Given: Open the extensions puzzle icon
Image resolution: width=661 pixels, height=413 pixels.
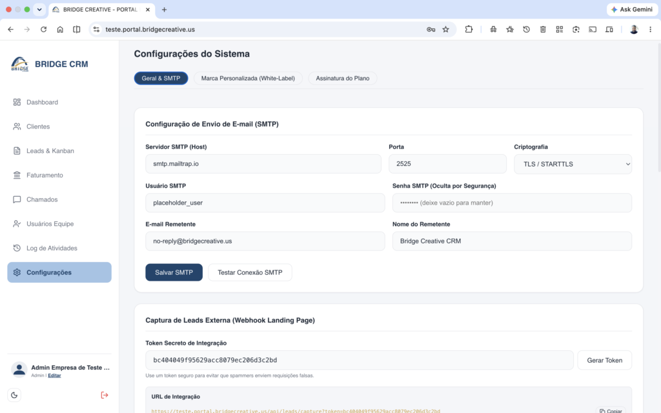Looking at the screenshot, I should [469, 30].
